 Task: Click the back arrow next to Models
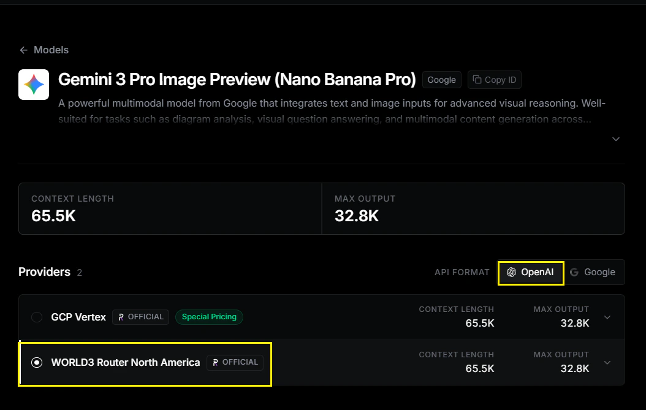pyautogui.click(x=23, y=50)
